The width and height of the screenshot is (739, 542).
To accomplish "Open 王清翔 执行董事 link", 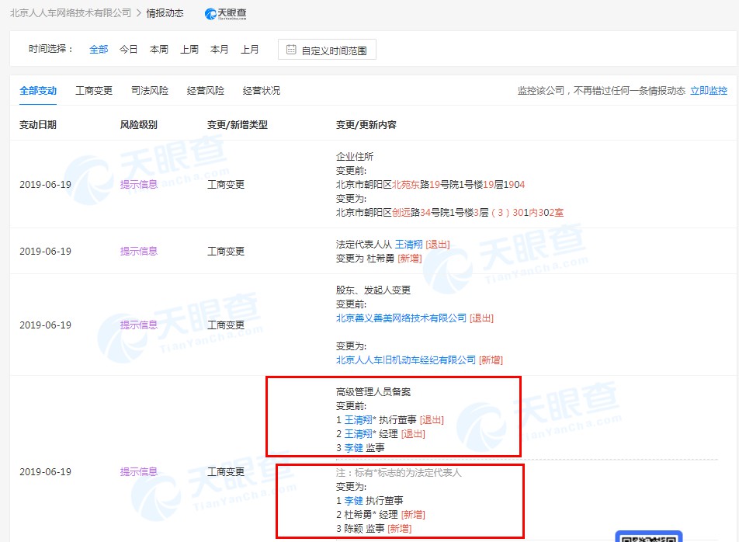I will [x=358, y=419].
